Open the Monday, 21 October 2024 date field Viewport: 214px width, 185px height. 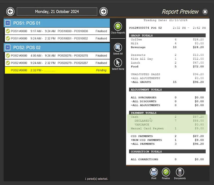click(x=57, y=12)
